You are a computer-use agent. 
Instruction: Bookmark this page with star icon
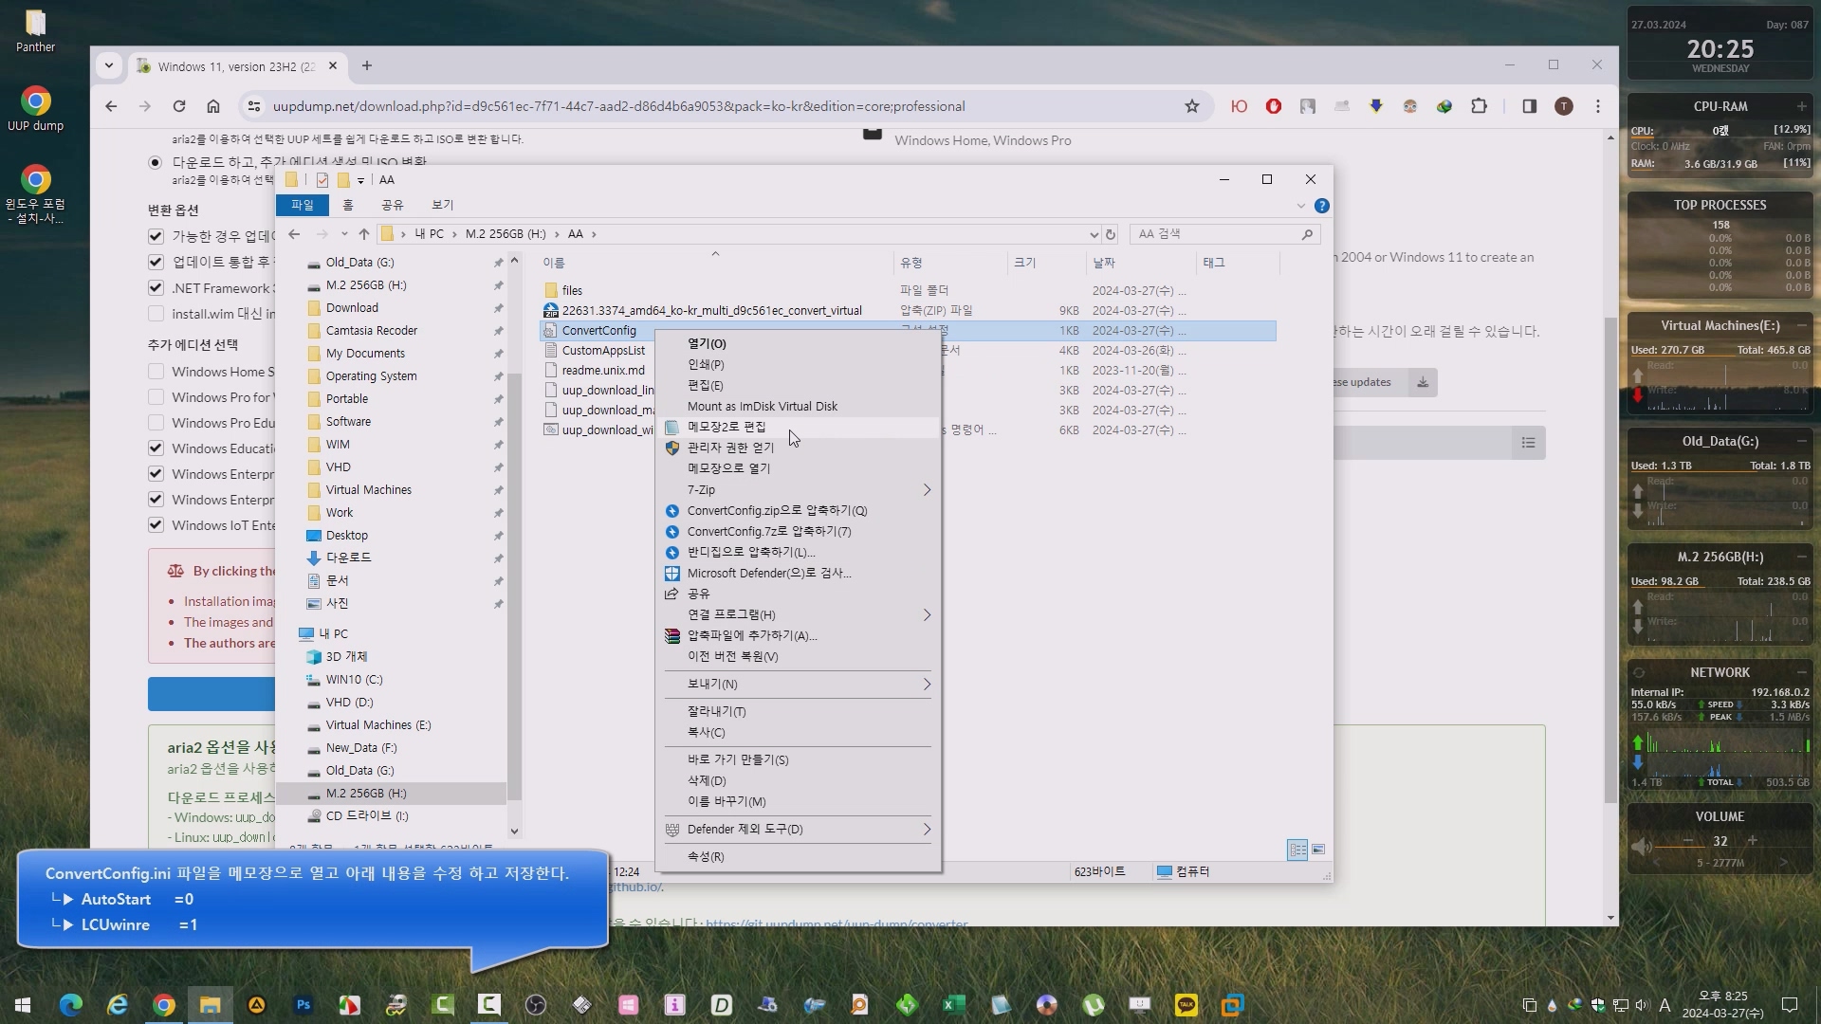[1192, 106]
